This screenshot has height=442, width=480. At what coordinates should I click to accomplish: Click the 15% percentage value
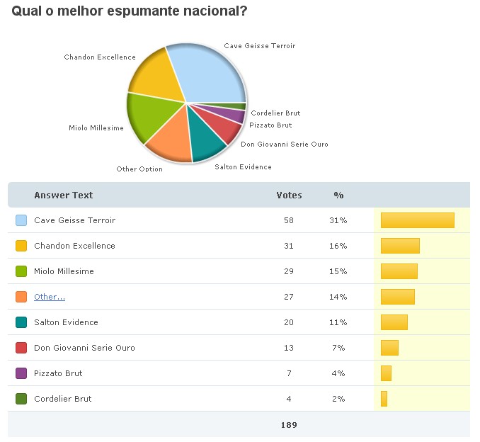pos(338,271)
